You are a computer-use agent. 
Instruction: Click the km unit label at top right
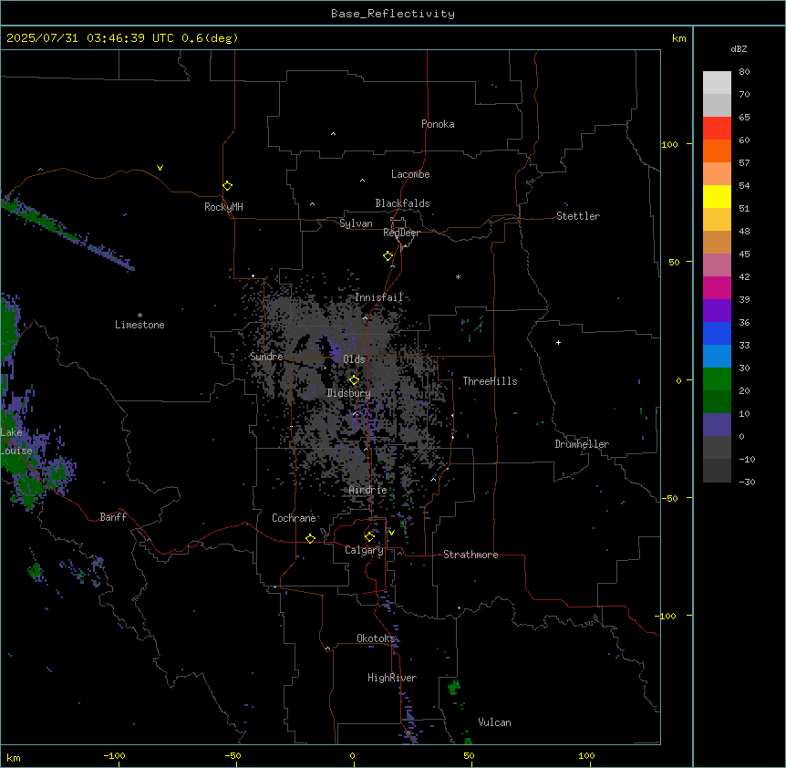(x=678, y=38)
